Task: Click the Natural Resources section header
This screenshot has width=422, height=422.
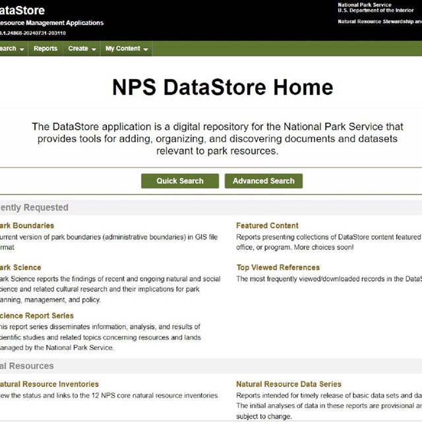Action: coord(27,366)
